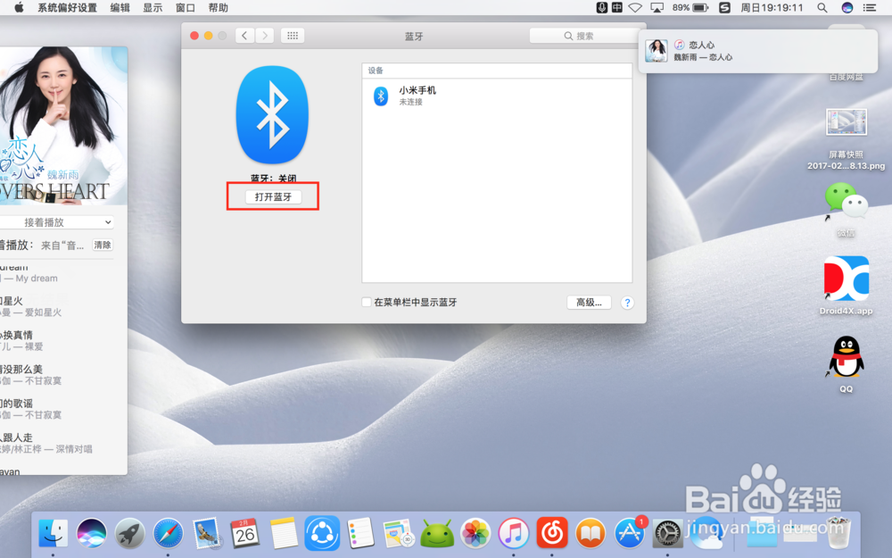Open the 系统偏好设置 menu

pyautogui.click(x=67, y=8)
